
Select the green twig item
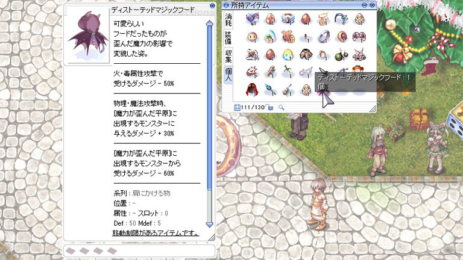pyautogui.click(x=288, y=72)
